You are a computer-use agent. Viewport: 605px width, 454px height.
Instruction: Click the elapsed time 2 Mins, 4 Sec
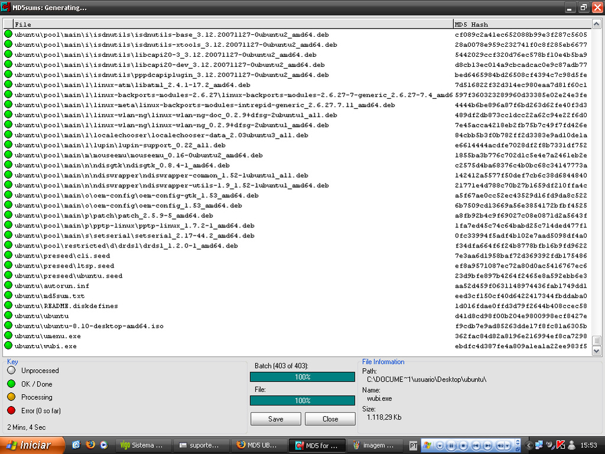coord(26,427)
